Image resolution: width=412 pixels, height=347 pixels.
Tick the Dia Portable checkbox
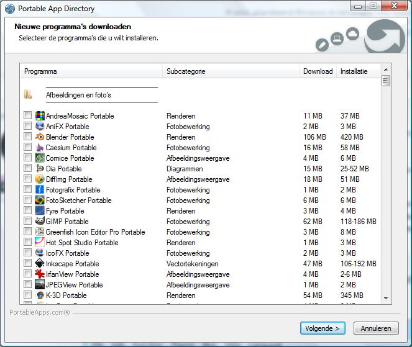click(x=27, y=168)
